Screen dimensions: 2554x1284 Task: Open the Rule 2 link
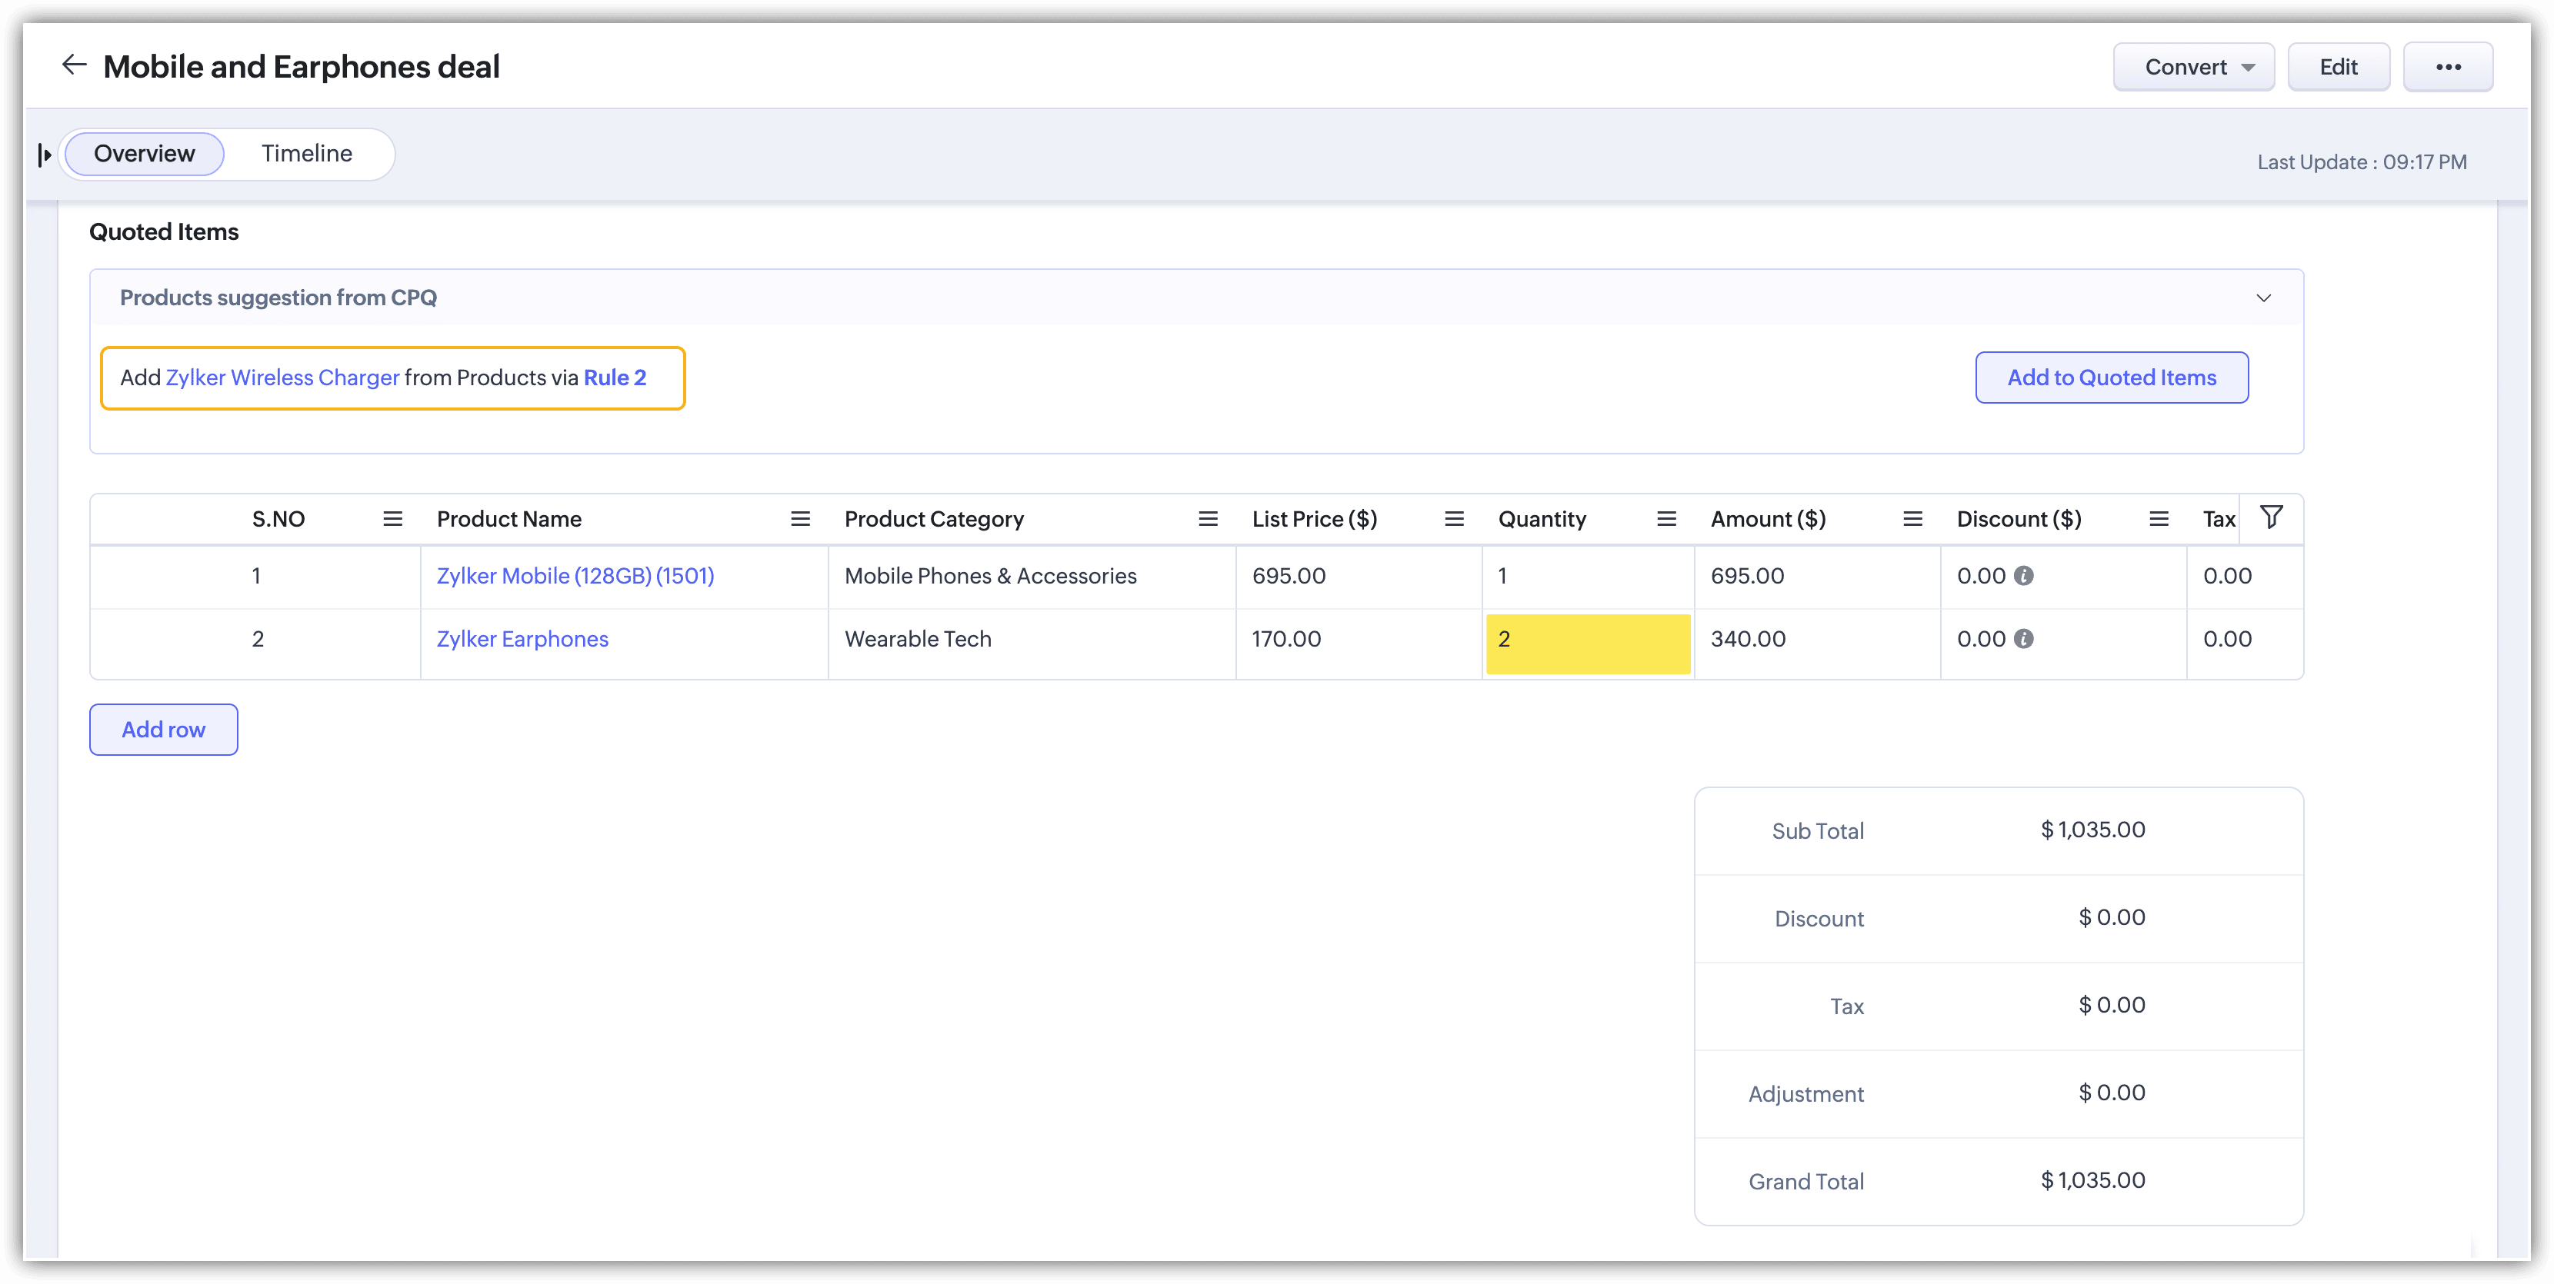pos(615,378)
